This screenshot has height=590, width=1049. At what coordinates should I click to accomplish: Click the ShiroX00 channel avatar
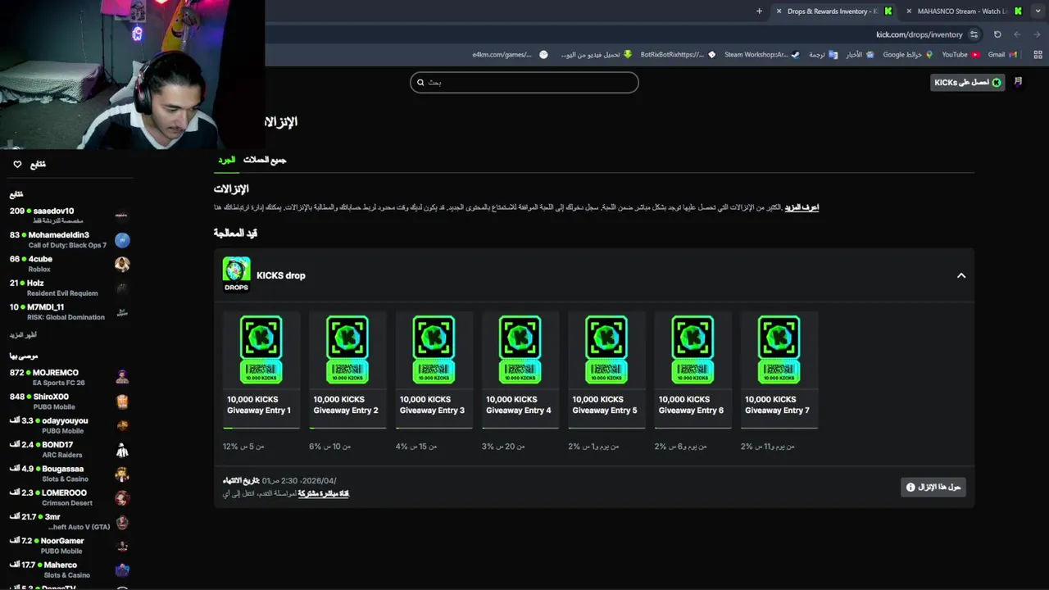click(122, 402)
